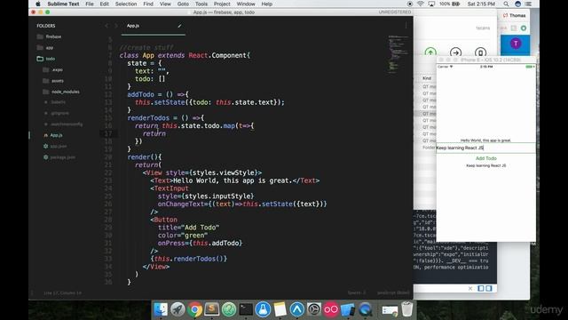Open Spotlight search in menu bar
Screen dimensions: 568x320
[506, 4]
